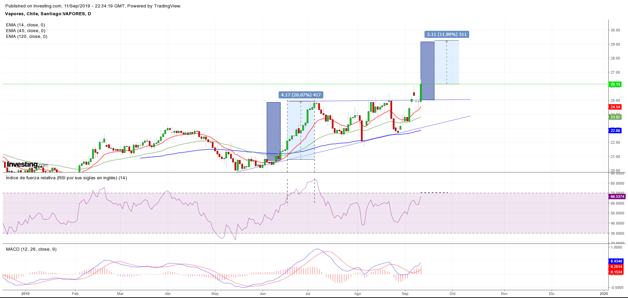Select the Oct label on the time axis

coord(452,294)
